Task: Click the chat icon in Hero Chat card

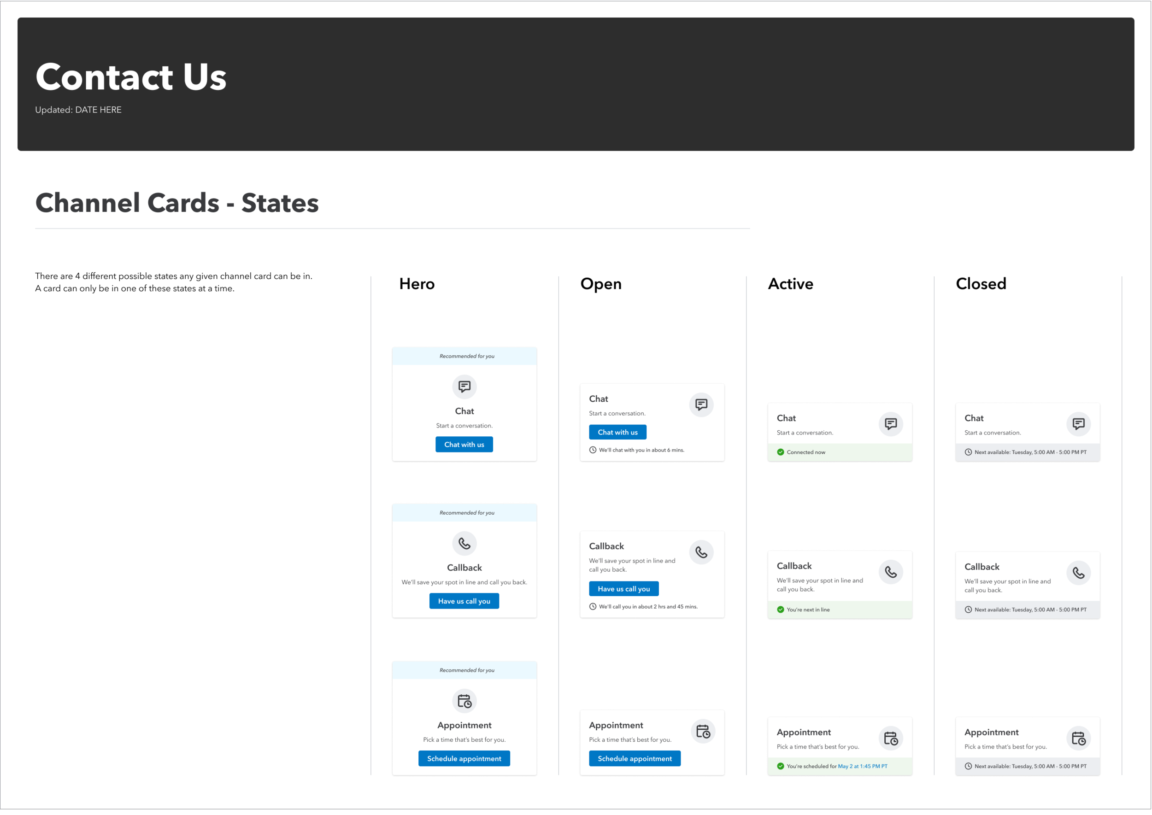Action: coord(464,387)
